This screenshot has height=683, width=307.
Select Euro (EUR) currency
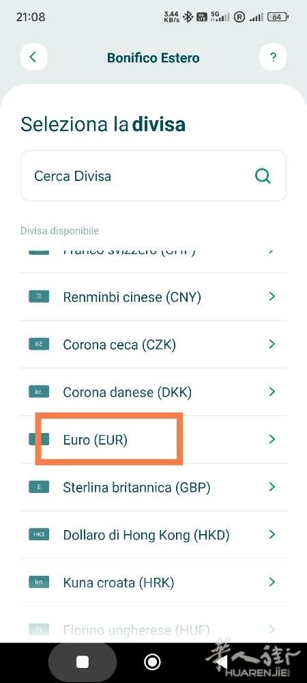153,439
